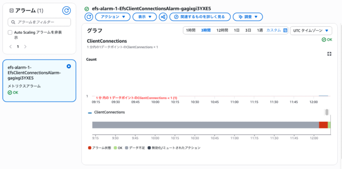Viewport: 342px width, 169px height.
Task: Refresh the alarm list in sidebar
Action: pos(66,10)
